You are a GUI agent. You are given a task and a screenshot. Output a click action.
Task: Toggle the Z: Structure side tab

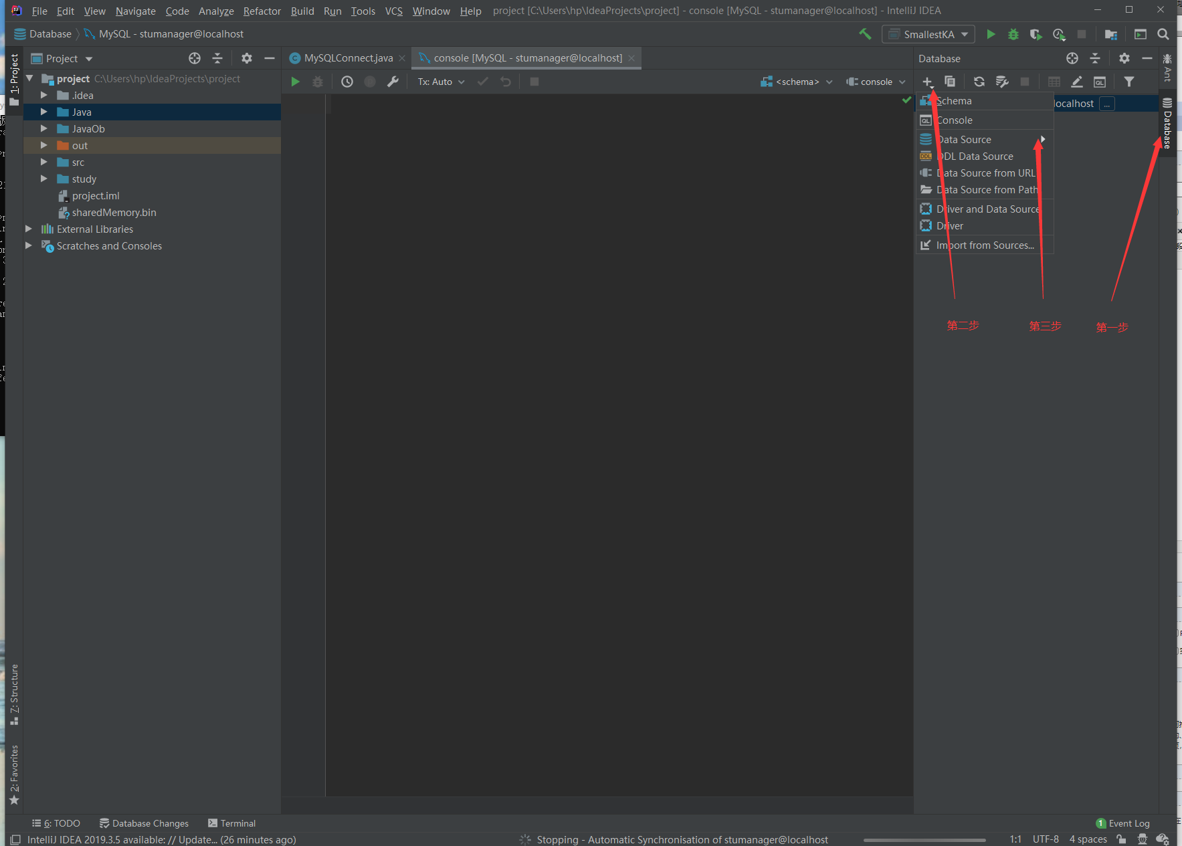14,695
